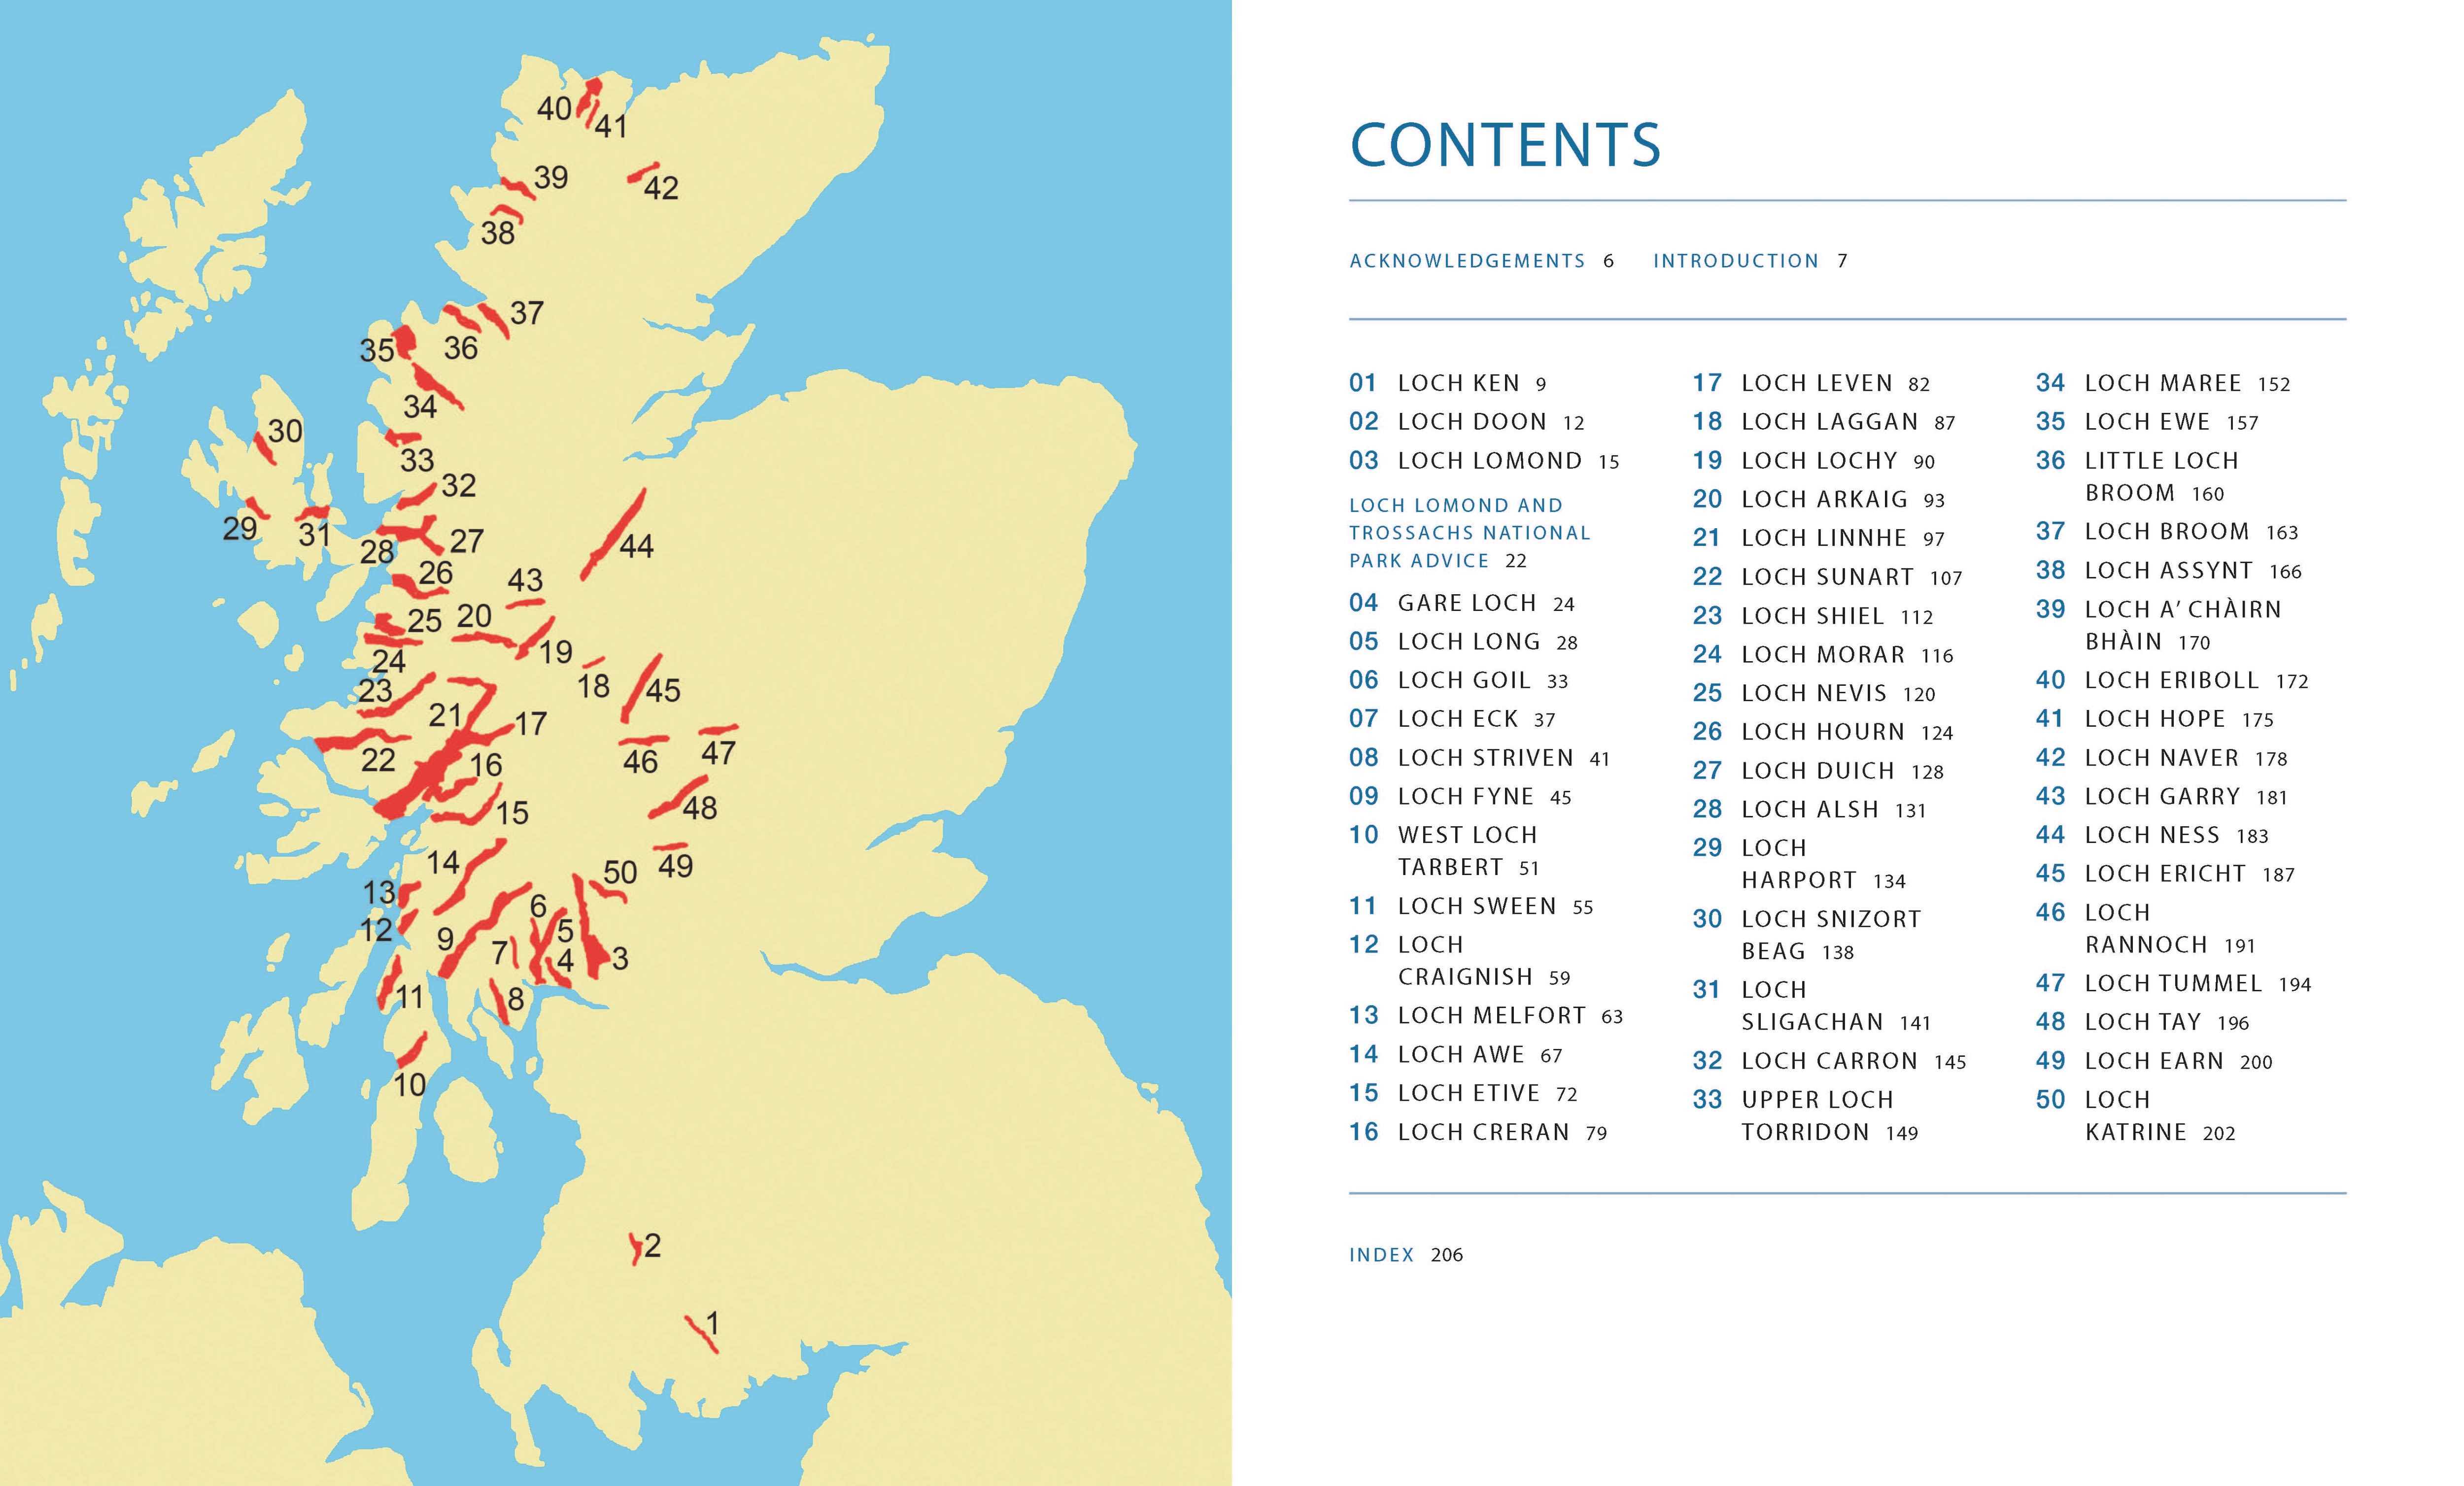Select contents entry LOCH ERICHT
Viewport: 2464px width, 1486px height.
click(x=2165, y=874)
